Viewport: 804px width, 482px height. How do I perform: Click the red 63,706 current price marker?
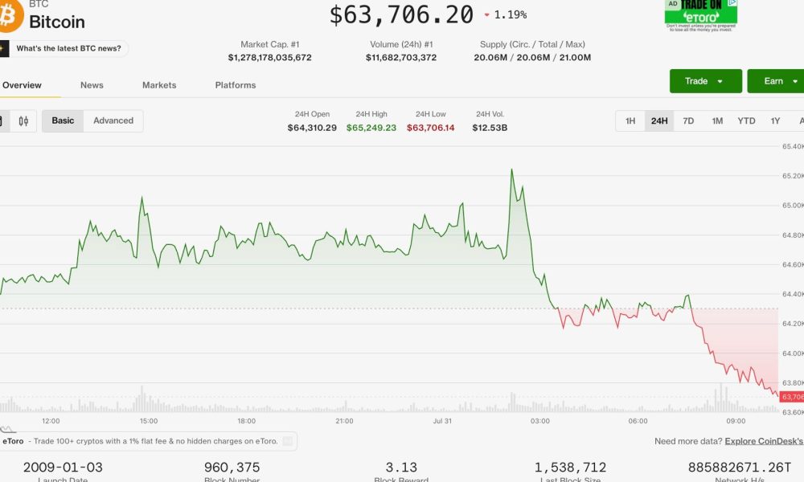792,397
